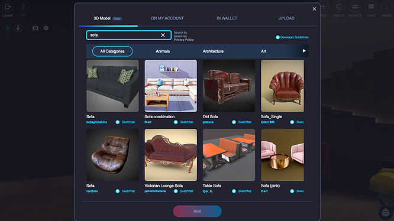The height and width of the screenshot is (221, 394).
Task: Open author link tjddn1985
Action: [x=267, y=122]
